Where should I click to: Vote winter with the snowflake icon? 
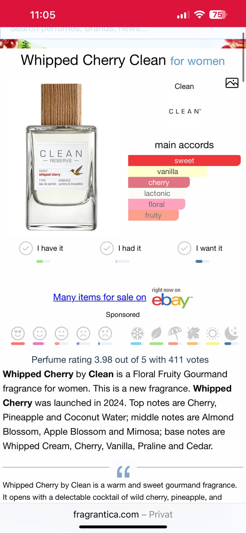tap(137, 333)
